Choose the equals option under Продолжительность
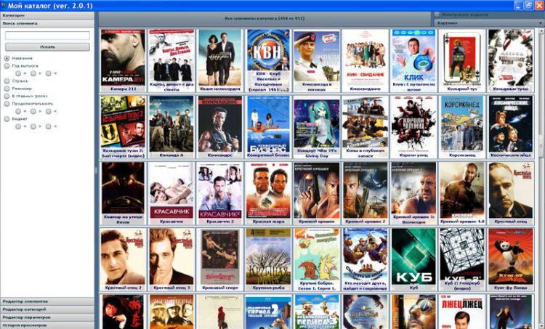This screenshot has height=329, width=545. tap(18, 111)
